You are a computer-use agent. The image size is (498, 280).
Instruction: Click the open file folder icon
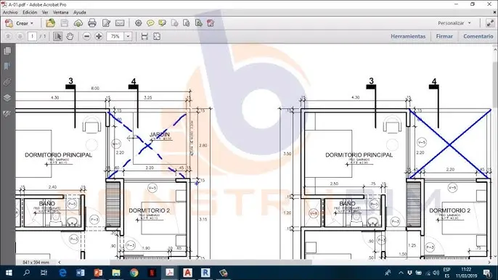pos(50,23)
